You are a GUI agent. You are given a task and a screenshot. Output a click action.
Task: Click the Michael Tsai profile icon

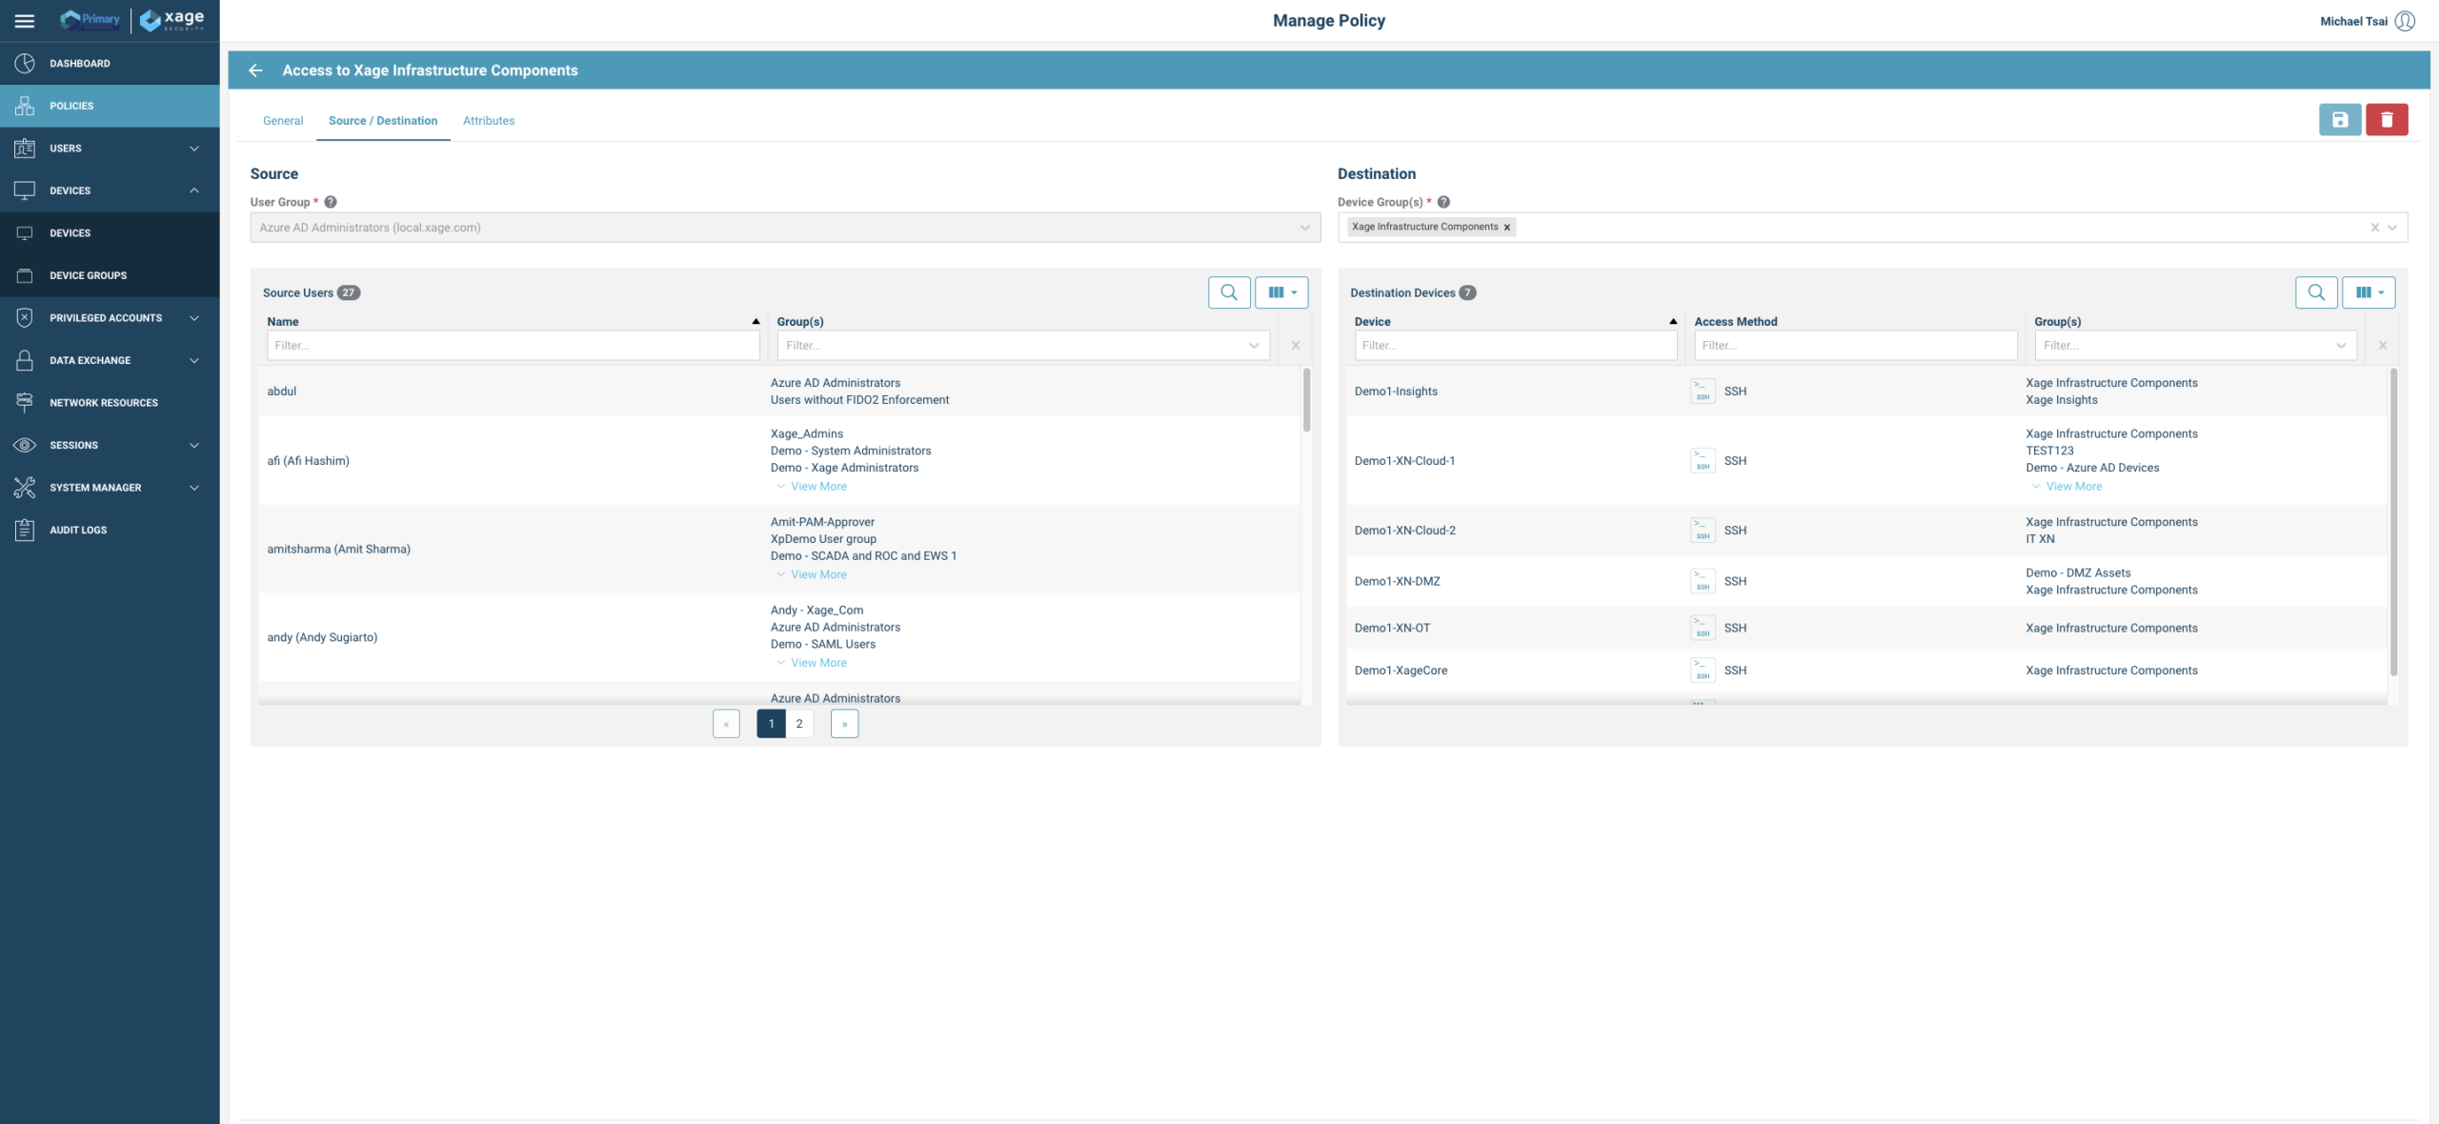coord(2405,21)
